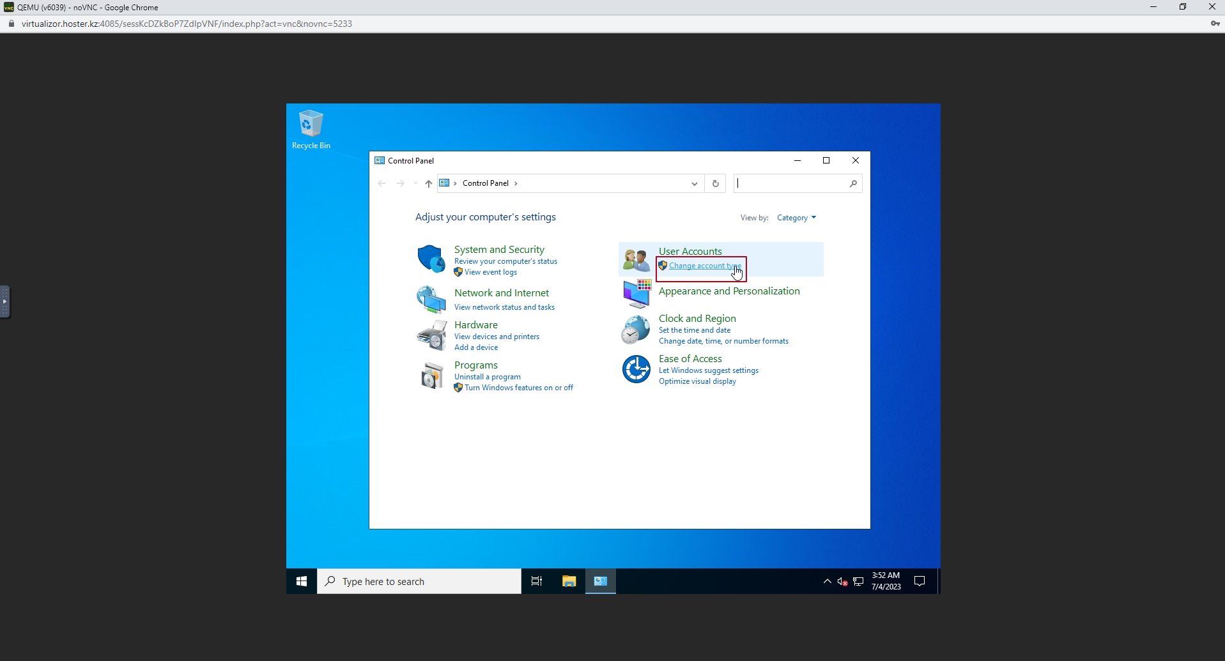The image size is (1225, 661).
Task: Click the Forward arrow in Control Panel
Action: click(401, 183)
